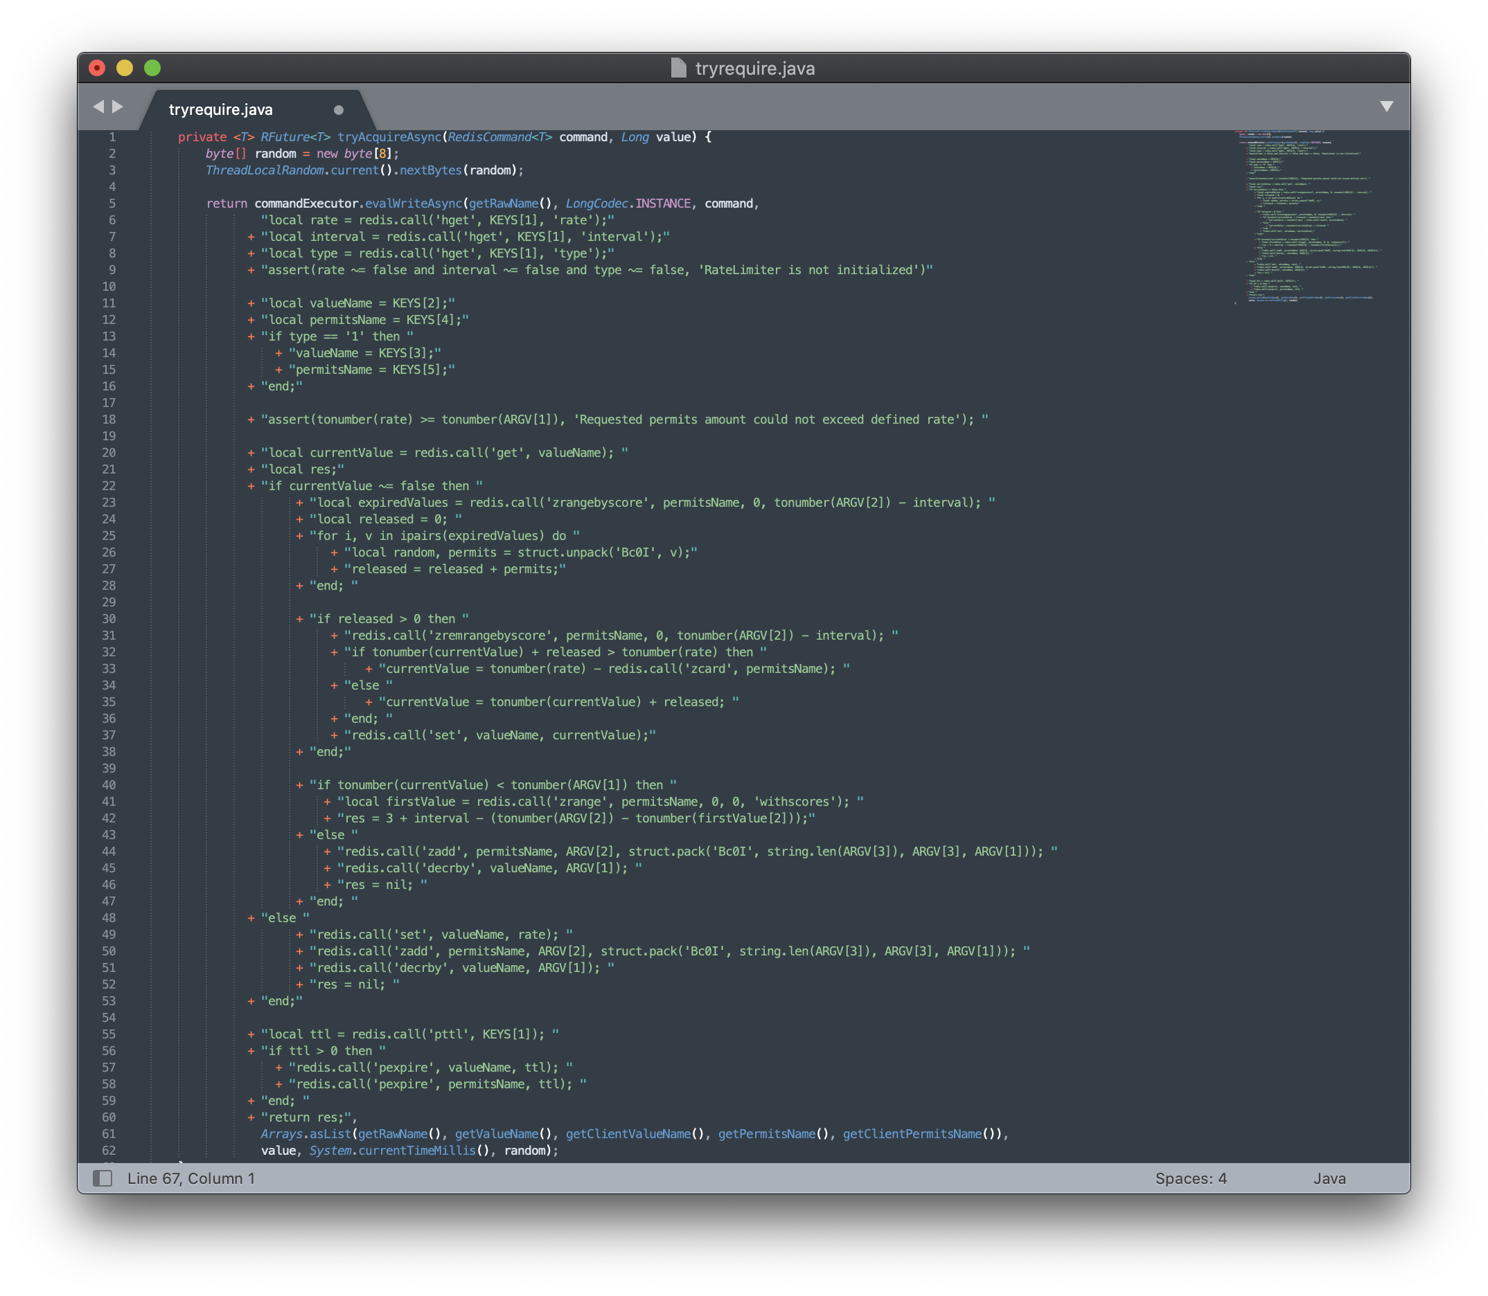Go back with the left tab arrow

[98, 107]
